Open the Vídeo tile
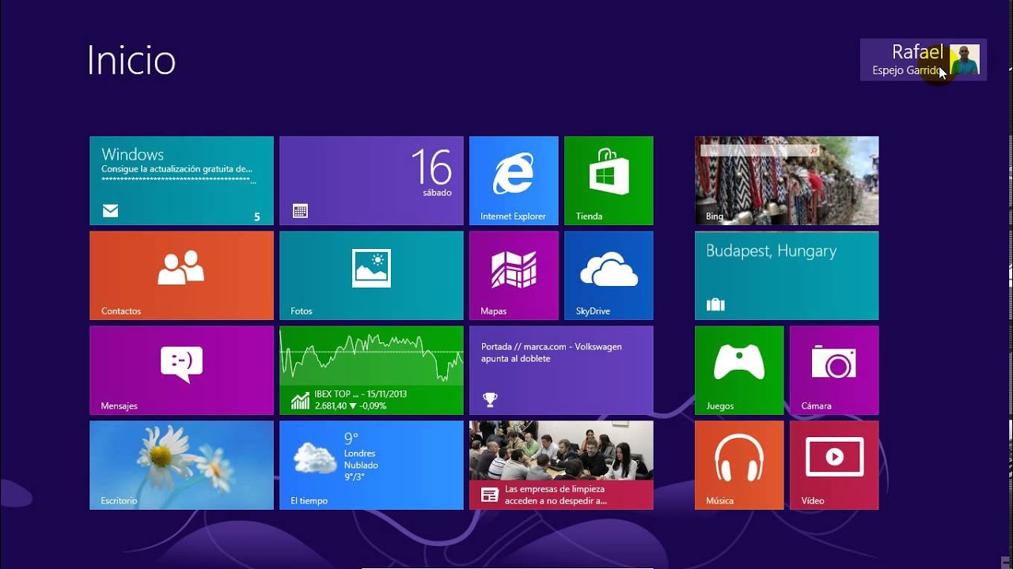 [834, 465]
